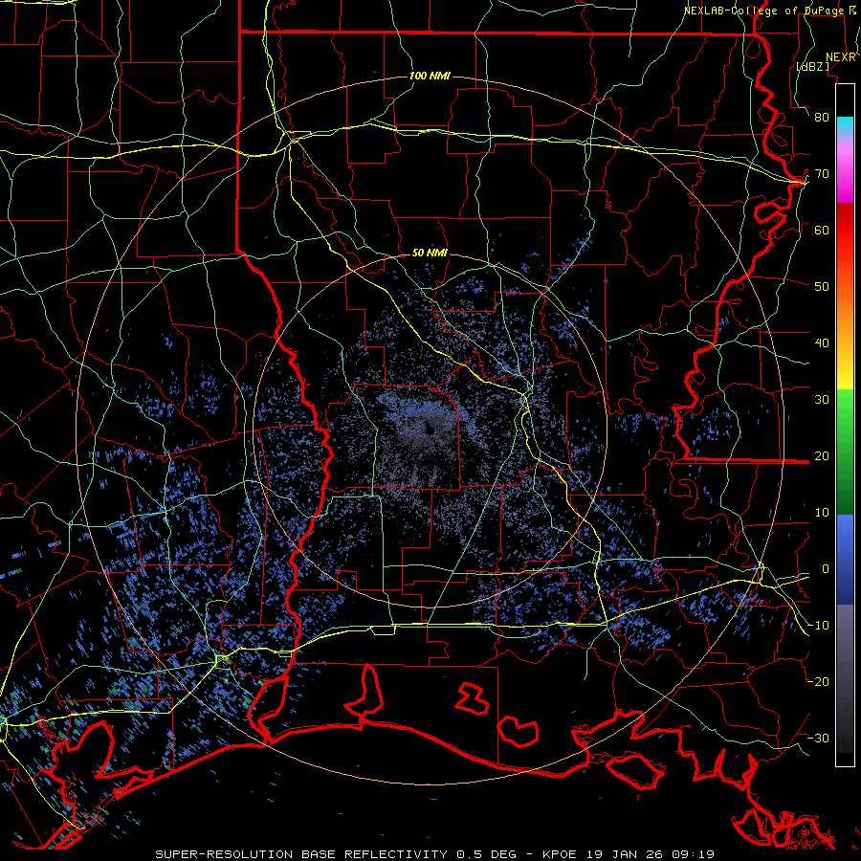Viewport: 861px width, 861px height.
Task: Click the 10 value on dBZ scale
Action: 822,513
